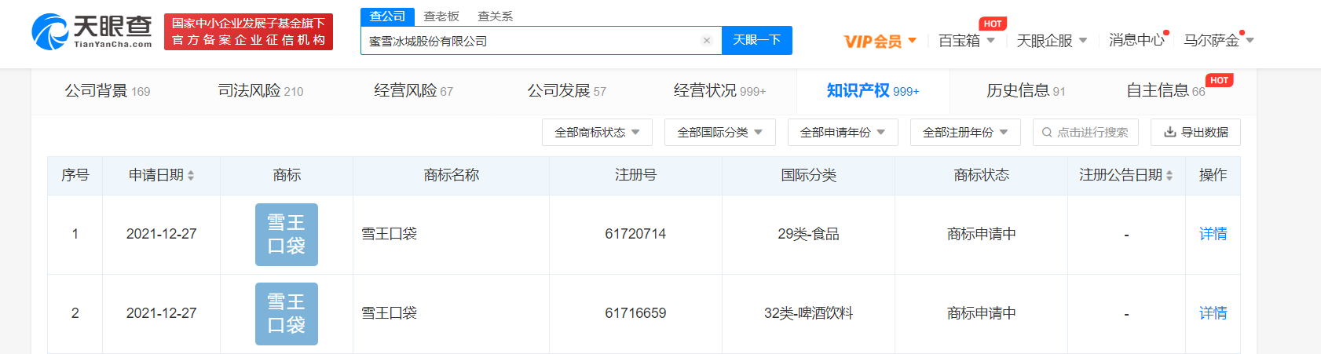The height and width of the screenshot is (354, 1321).
Task: Open the second 雪王口袋 trademark image
Action: (x=287, y=314)
